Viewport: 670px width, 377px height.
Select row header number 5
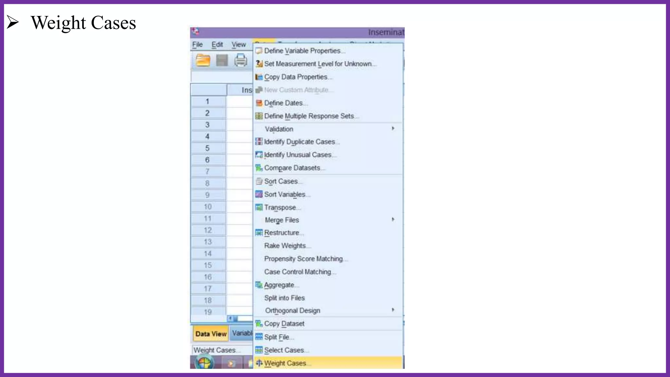coord(207,148)
